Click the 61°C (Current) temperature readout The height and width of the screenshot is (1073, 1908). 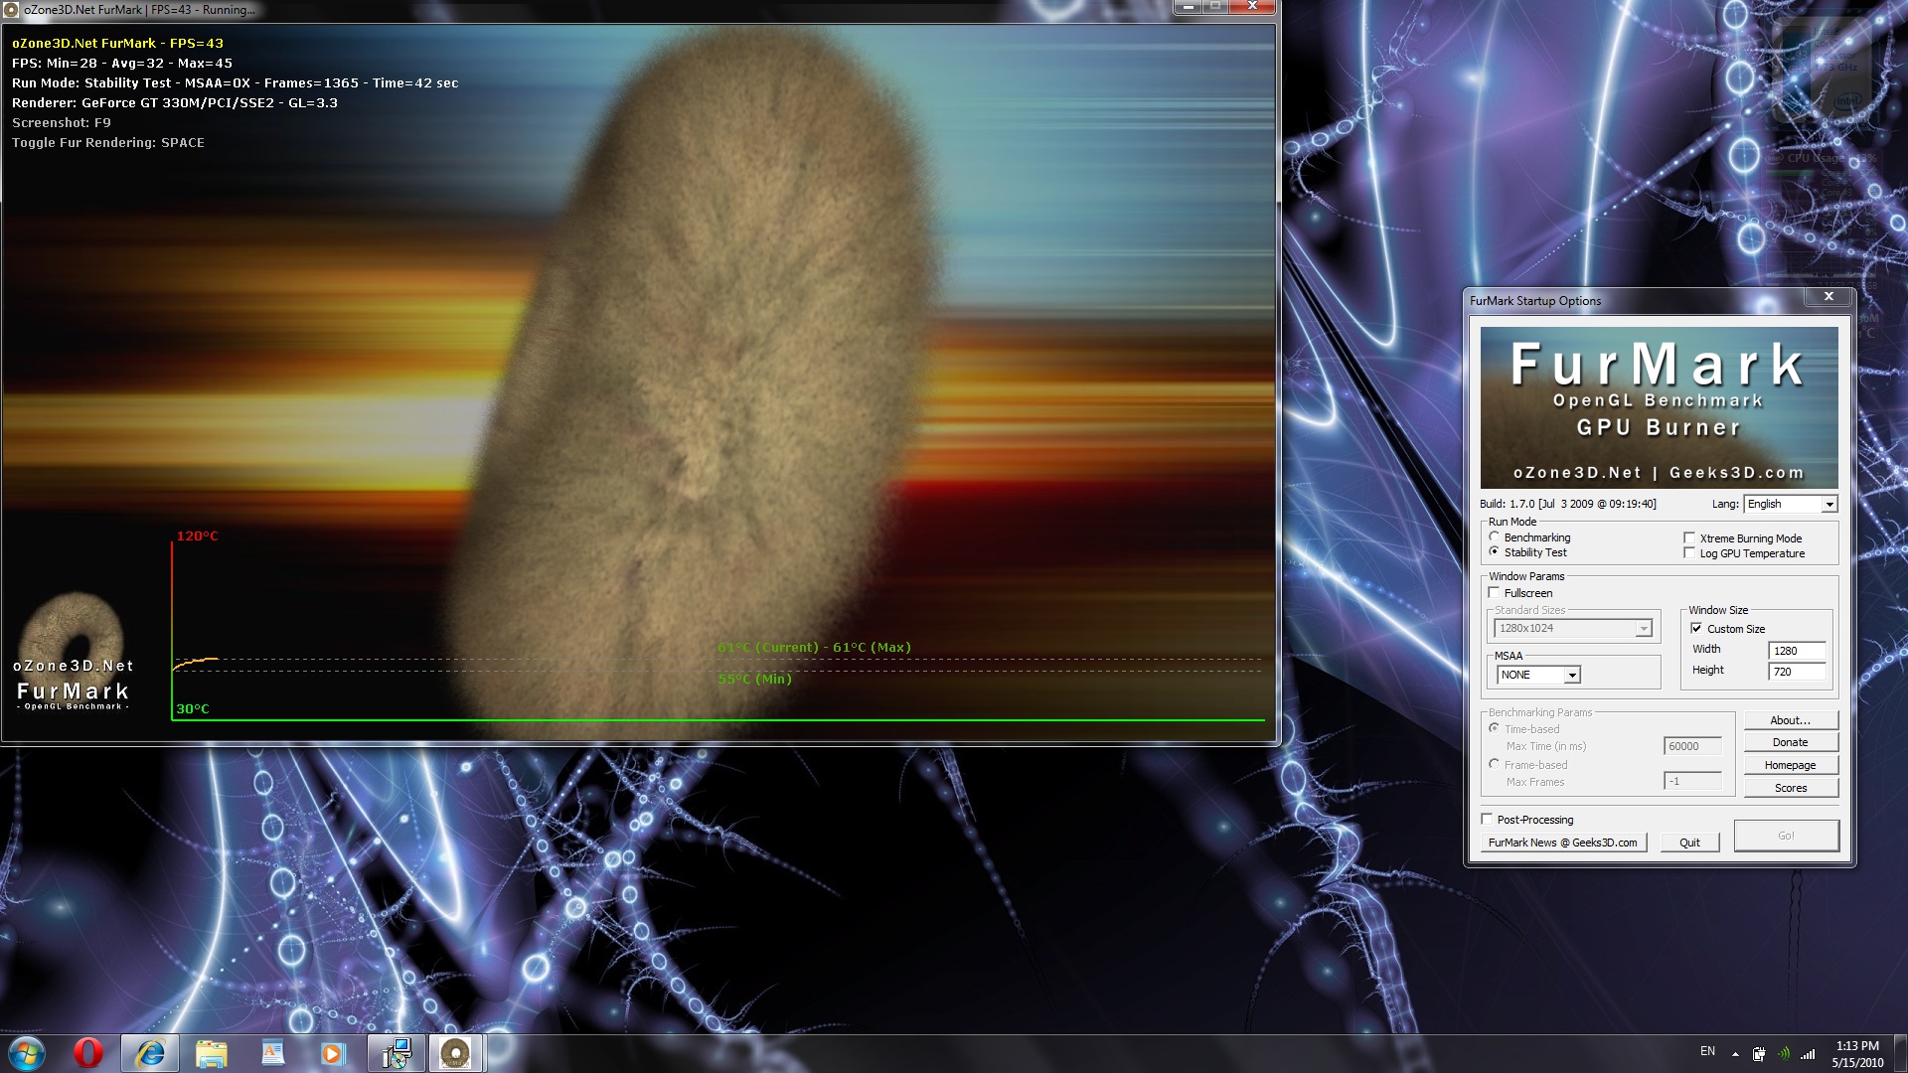(768, 648)
